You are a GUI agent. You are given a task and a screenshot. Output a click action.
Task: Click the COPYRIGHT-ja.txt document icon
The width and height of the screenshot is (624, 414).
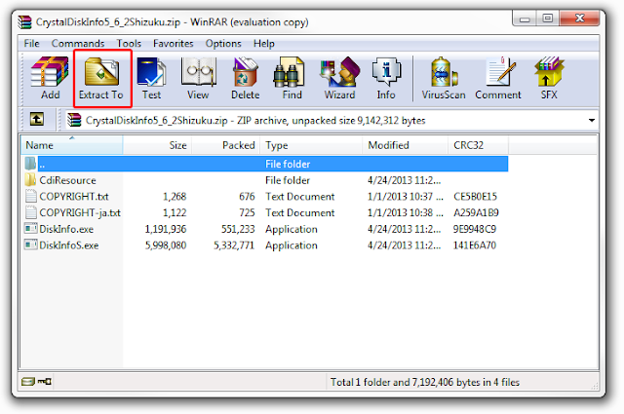[x=30, y=212]
